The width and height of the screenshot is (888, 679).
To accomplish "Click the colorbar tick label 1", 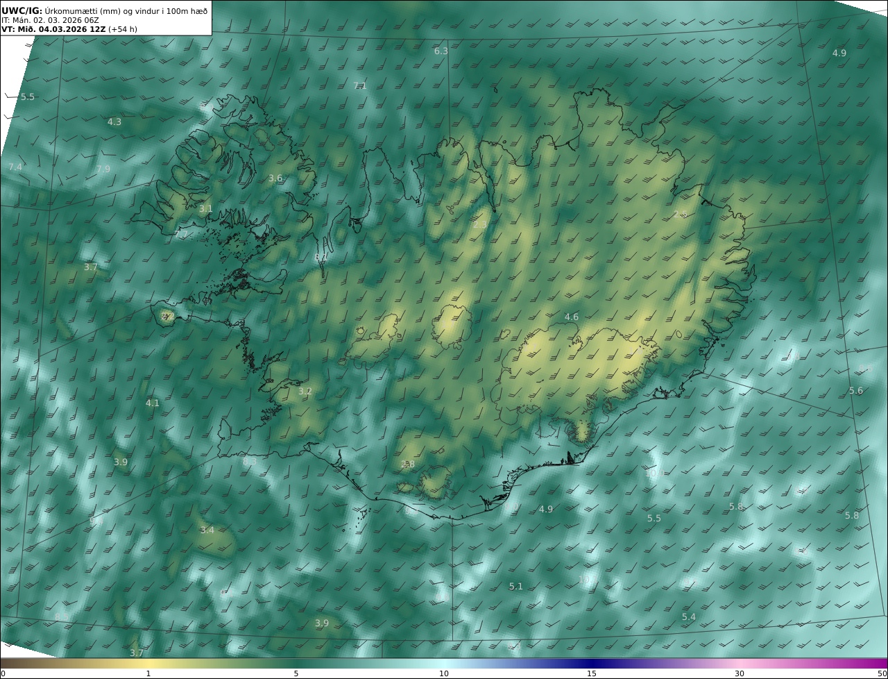I will [x=148, y=673].
